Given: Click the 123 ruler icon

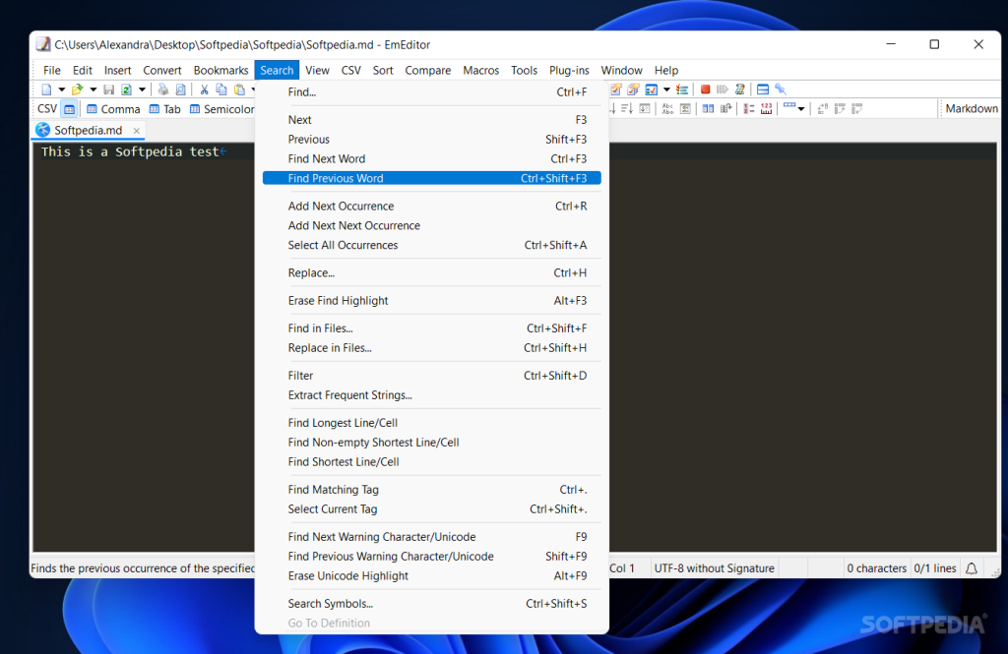Looking at the screenshot, I should click(766, 109).
